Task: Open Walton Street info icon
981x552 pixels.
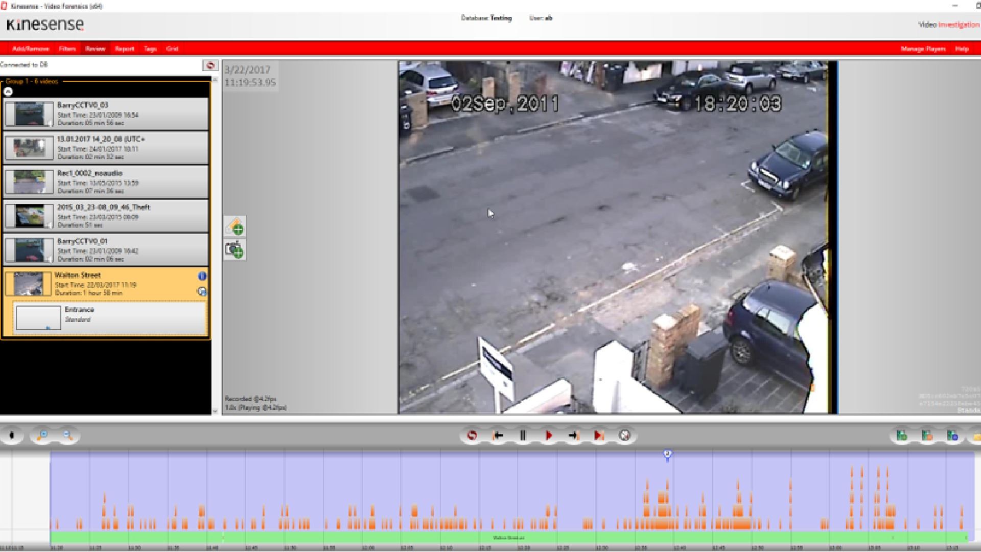Action: [202, 276]
